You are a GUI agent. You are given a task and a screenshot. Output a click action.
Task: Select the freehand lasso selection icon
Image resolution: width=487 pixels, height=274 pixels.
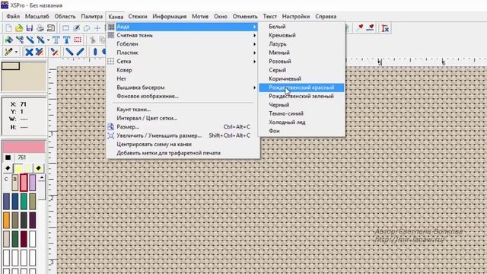point(87,28)
